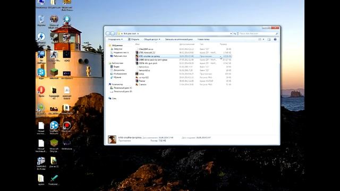Sort by the Размер column header

pyautogui.click(x=223, y=44)
